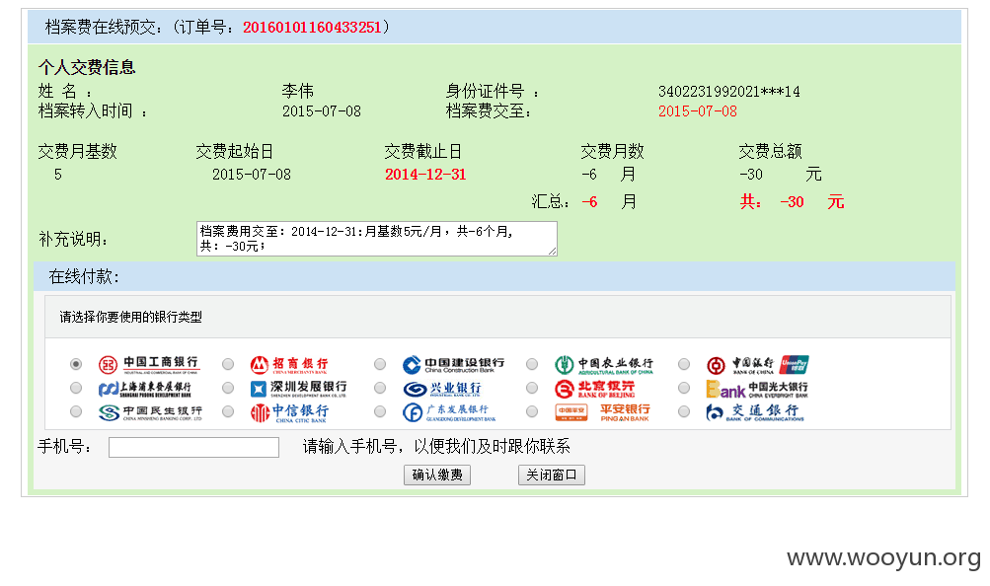Viewport: 990px width, 586px height.
Task: Click the 上海浦东发展银行 logo
Action: (144, 389)
